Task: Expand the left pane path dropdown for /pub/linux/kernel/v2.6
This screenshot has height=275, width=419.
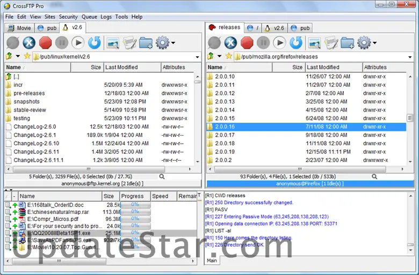Action: (x=197, y=57)
